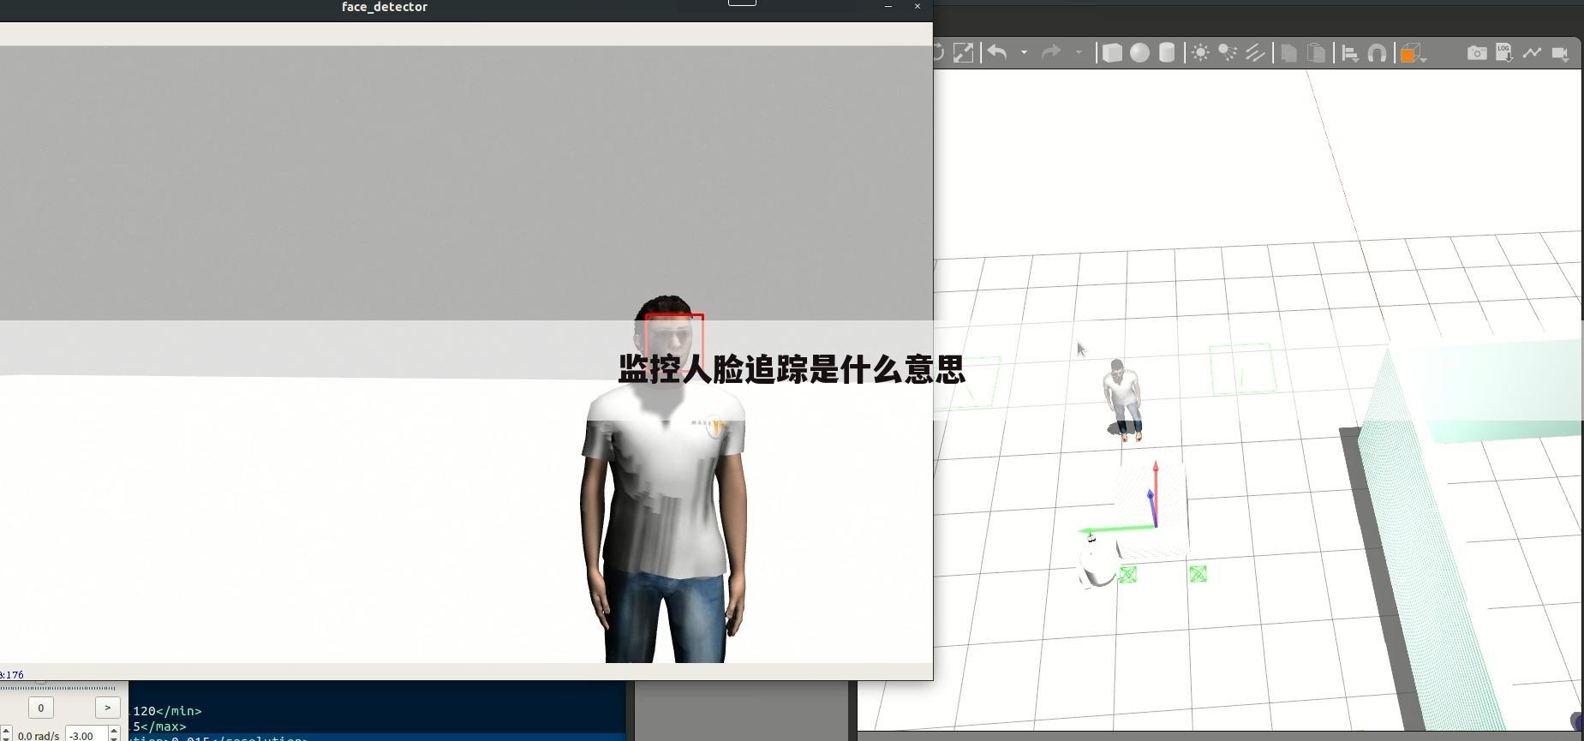Insert a sphere shape in Gazebo

tap(1139, 53)
